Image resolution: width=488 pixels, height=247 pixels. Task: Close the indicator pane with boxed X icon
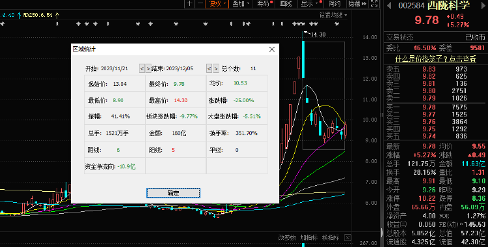(x=348, y=238)
